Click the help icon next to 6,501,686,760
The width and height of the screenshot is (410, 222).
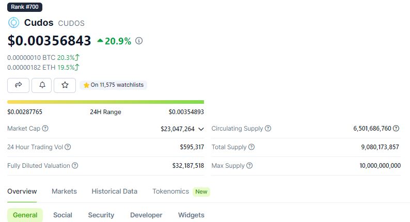click(396, 129)
